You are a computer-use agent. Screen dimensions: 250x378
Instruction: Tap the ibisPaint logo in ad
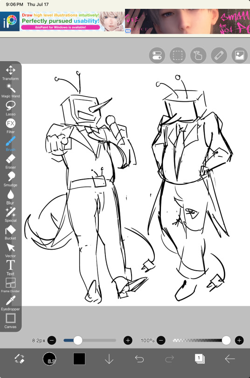tap(10, 21)
